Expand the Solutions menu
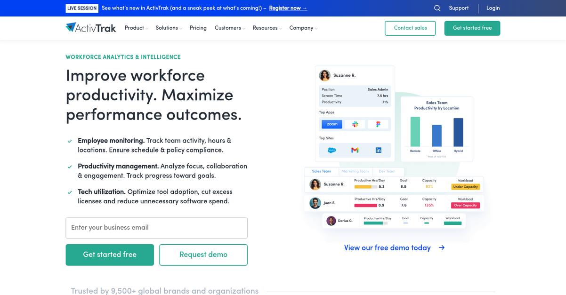The image size is (566, 295). 169,28
